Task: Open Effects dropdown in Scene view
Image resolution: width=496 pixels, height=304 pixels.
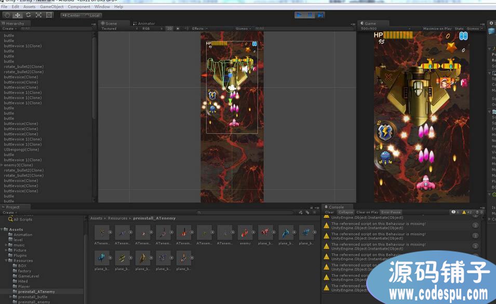Action: coord(199,28)
